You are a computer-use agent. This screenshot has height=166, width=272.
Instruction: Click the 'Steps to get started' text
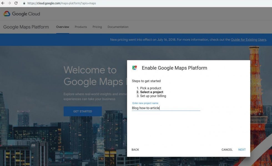[146, 81]
